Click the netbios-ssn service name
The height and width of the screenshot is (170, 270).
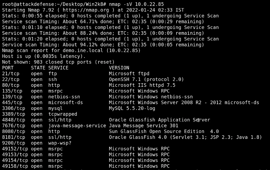[x=64, y=97]
